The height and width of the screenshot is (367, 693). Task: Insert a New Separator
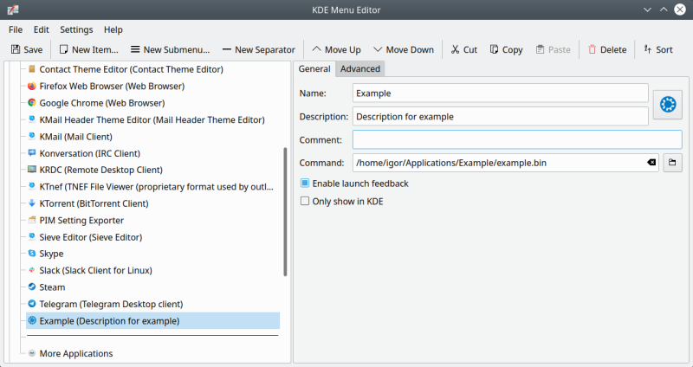coord(258,49)
